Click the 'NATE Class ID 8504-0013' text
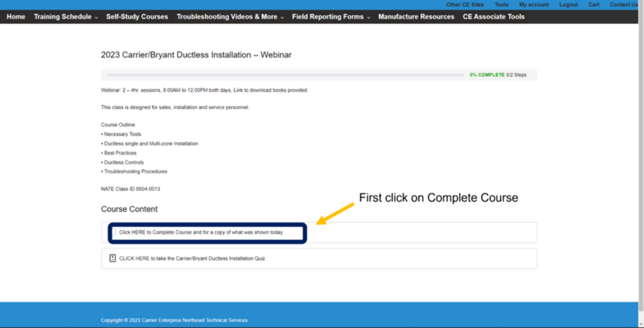 point(131,189)
